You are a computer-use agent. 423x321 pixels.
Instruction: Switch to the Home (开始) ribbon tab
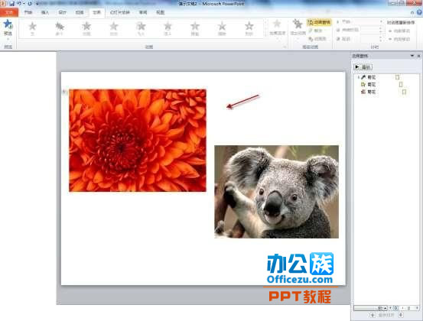pos(28,12)
